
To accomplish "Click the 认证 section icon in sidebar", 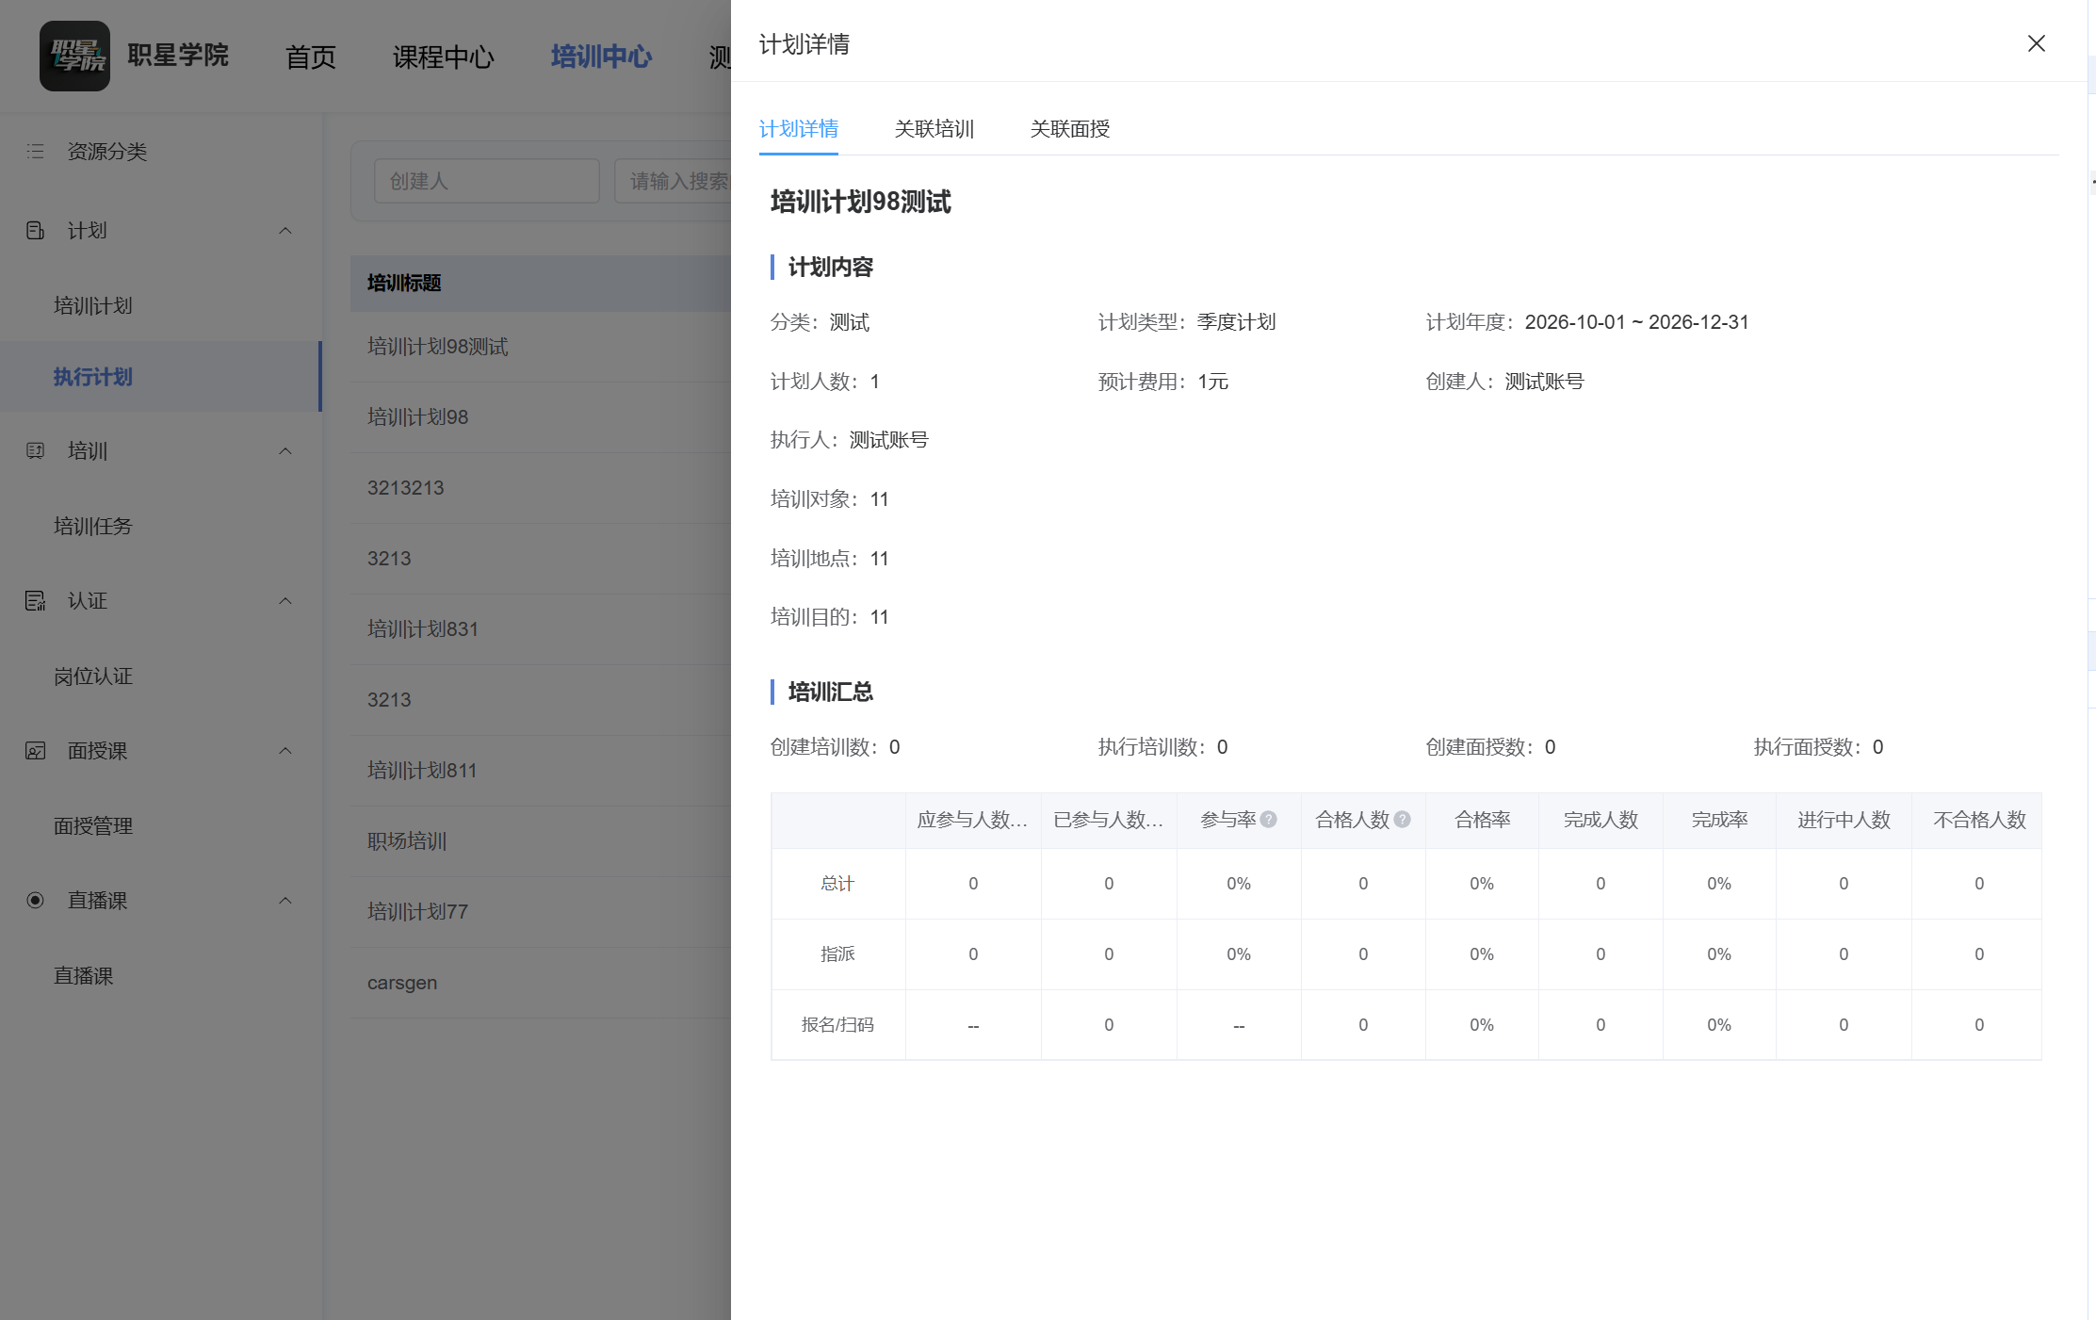I will click(36, 601).
